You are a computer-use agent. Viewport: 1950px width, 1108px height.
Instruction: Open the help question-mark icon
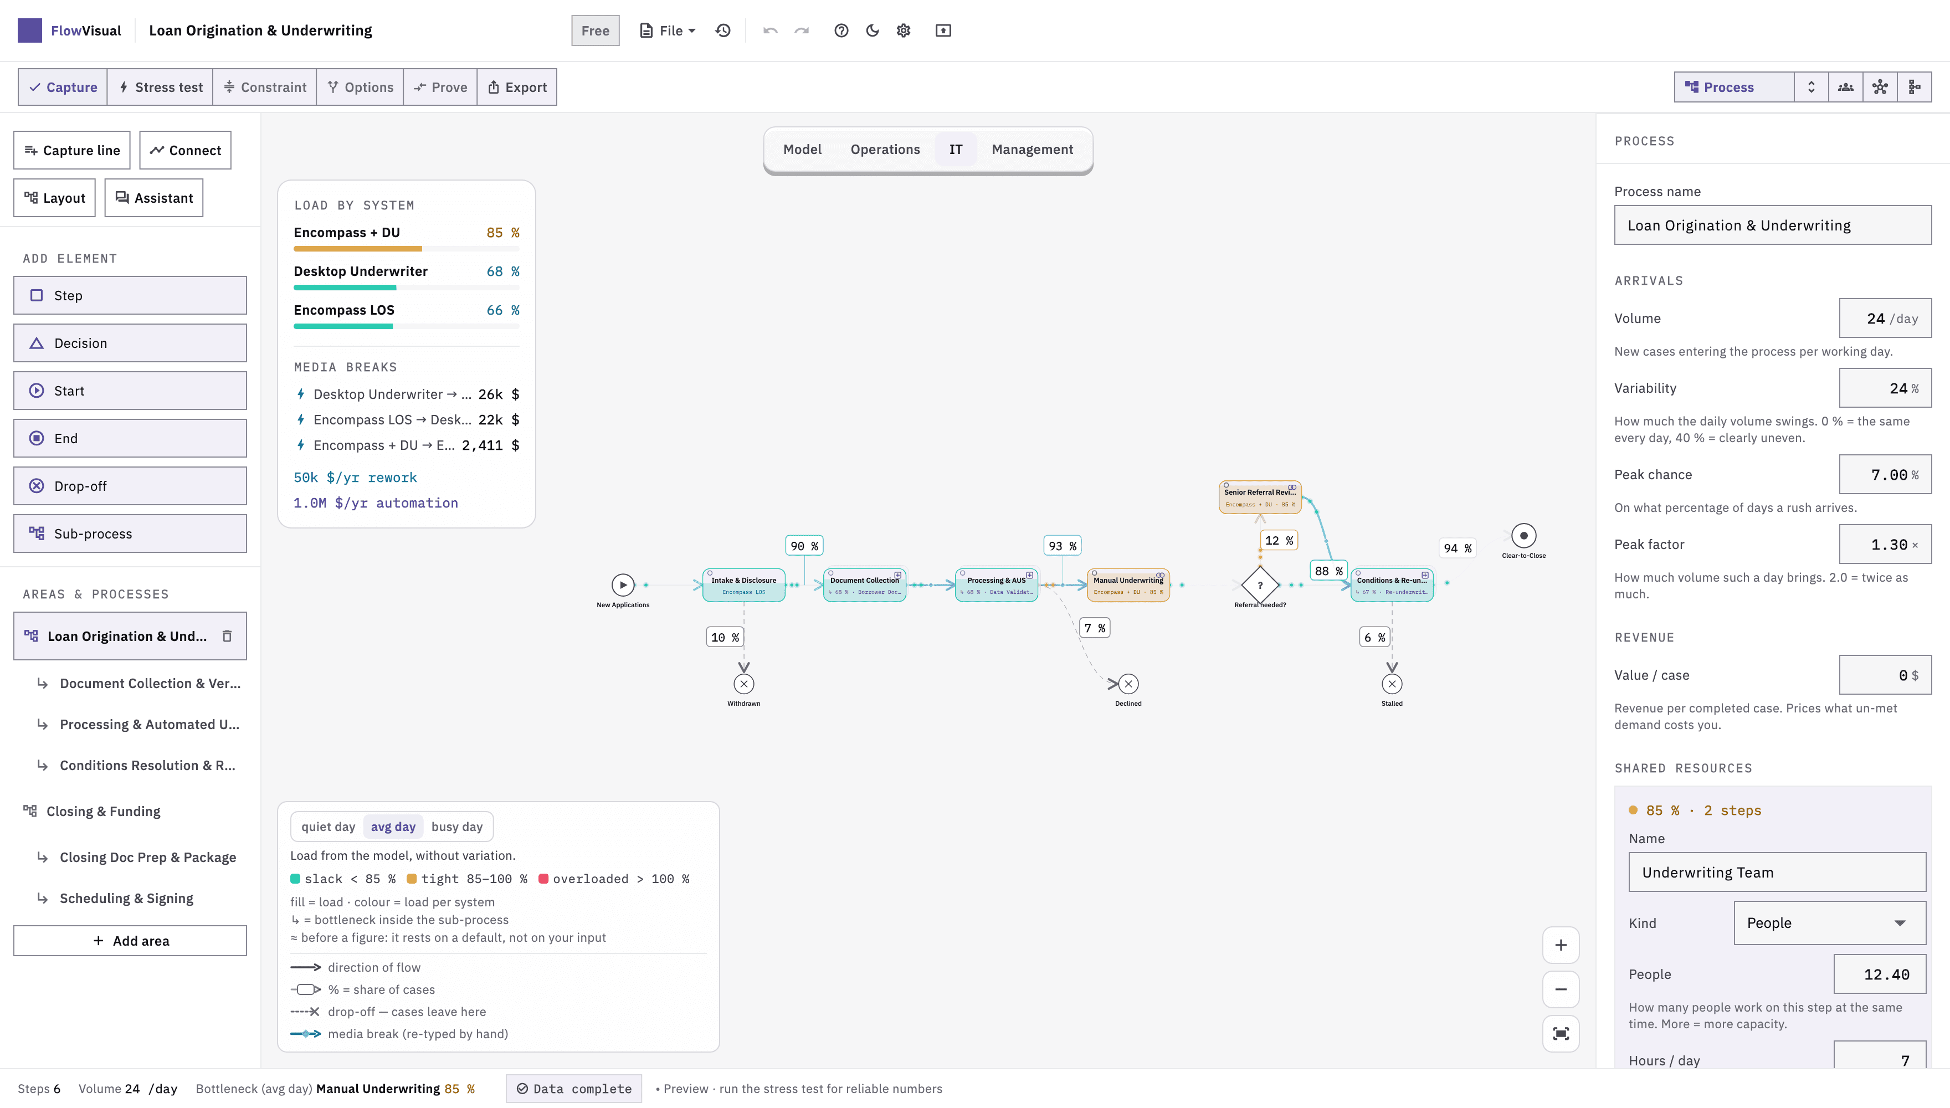841,30
